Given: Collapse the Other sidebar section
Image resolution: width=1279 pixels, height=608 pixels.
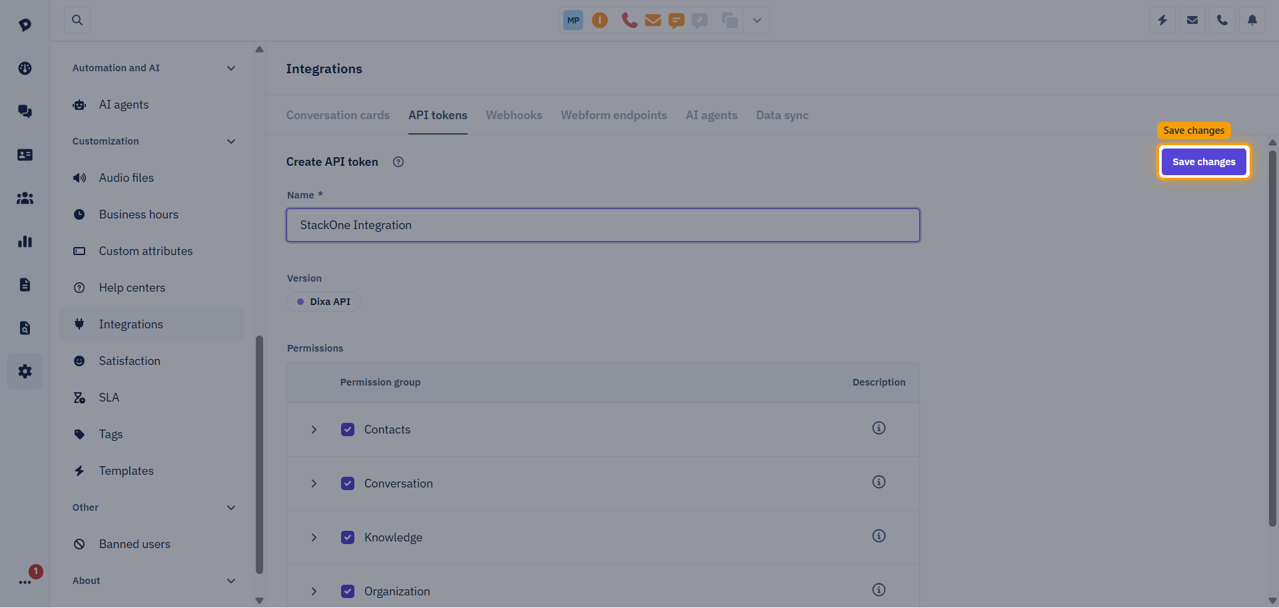Looking at the screenshot, I should coord(231,507).
